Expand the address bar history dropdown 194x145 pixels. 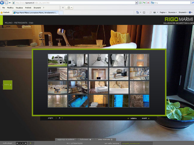136,3
